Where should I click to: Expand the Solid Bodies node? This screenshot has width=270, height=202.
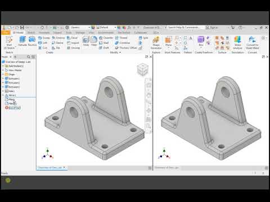point(3,66)
